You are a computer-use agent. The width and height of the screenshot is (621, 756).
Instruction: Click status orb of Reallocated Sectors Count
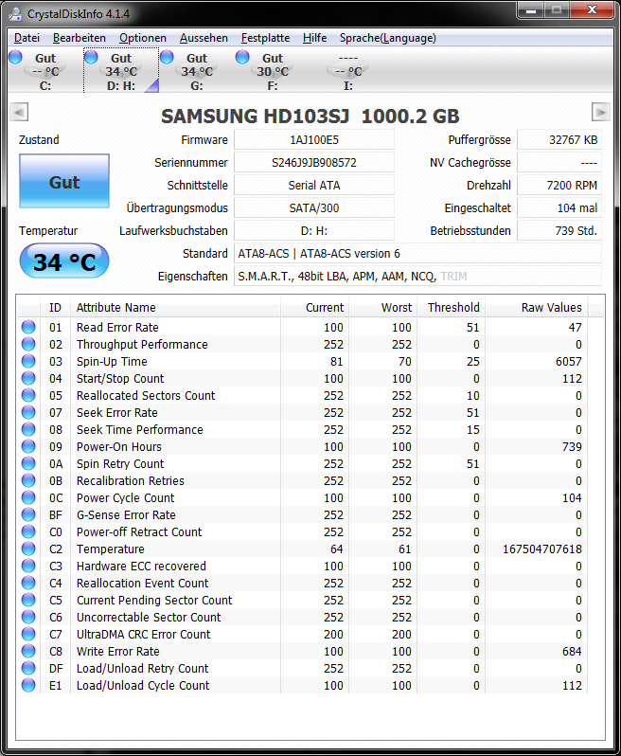28,395
